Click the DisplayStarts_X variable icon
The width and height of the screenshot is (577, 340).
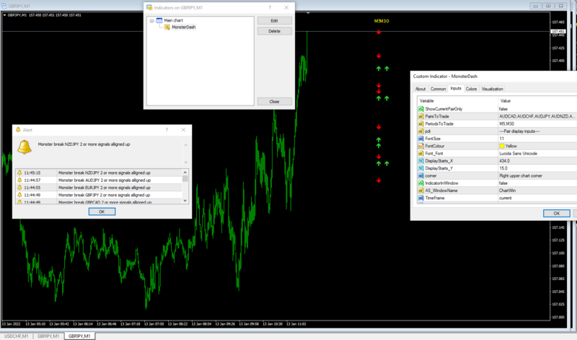point(421,161)
